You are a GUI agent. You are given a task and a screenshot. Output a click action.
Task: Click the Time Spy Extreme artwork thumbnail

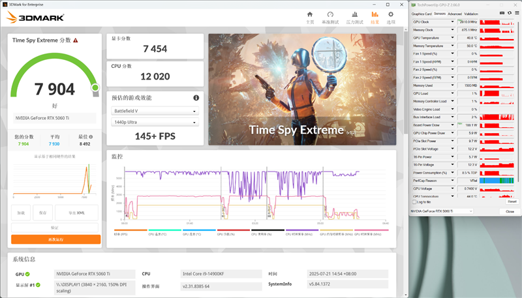(302, 90)
